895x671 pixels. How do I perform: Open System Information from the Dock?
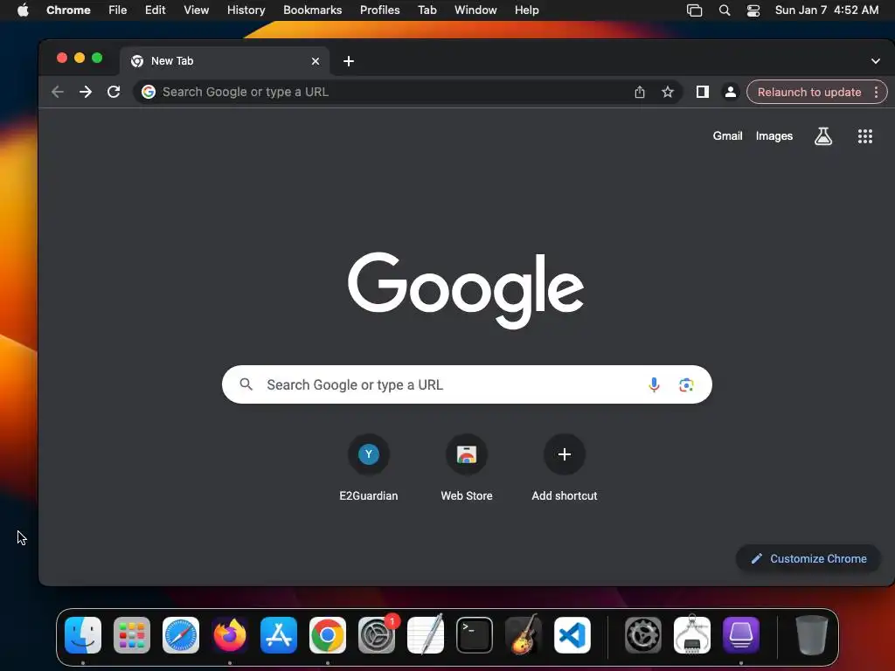(x=692, y=634)
